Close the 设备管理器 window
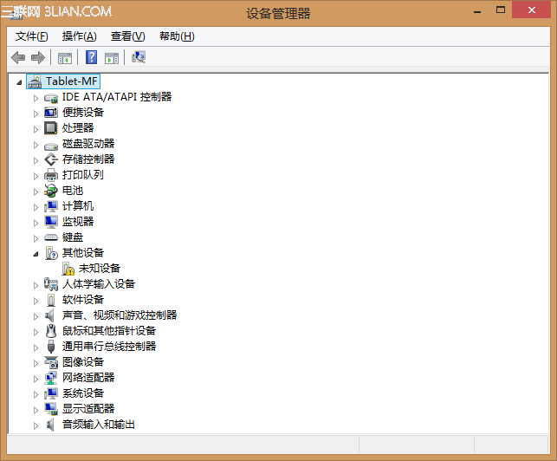 531,10
